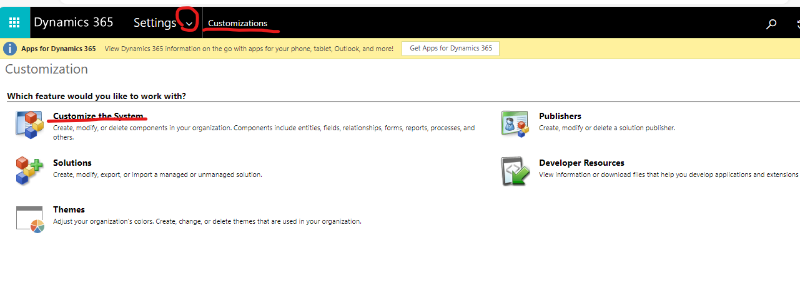Open the Customize the System link
800x296 pixels.
click(x=99, y=116)
